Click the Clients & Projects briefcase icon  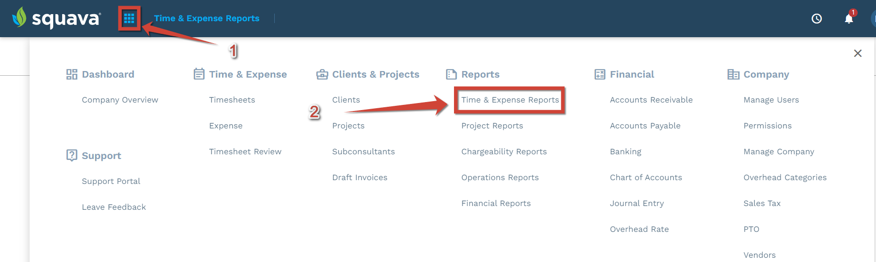pos(322,74)
